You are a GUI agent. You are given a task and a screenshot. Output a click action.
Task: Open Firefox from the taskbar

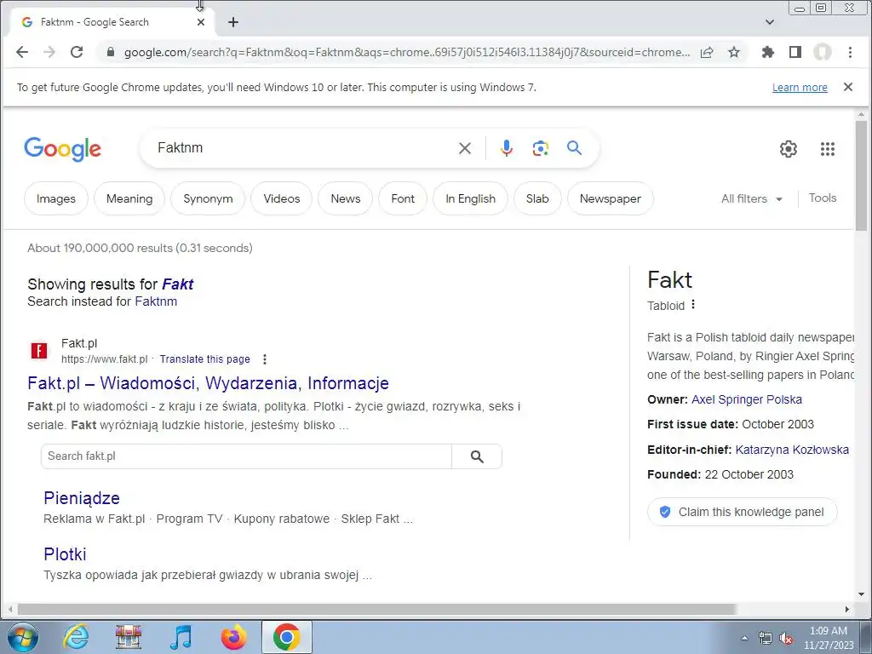[x=233, y=637]
